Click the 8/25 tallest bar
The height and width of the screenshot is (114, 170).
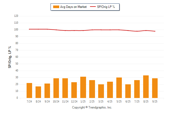click(146, 87)
